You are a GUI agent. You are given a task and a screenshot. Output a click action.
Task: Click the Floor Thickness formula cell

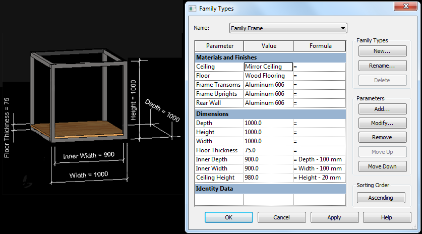(320, 150)
